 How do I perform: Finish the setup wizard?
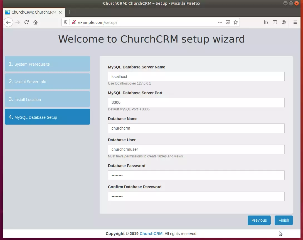[x=284, y=220]
